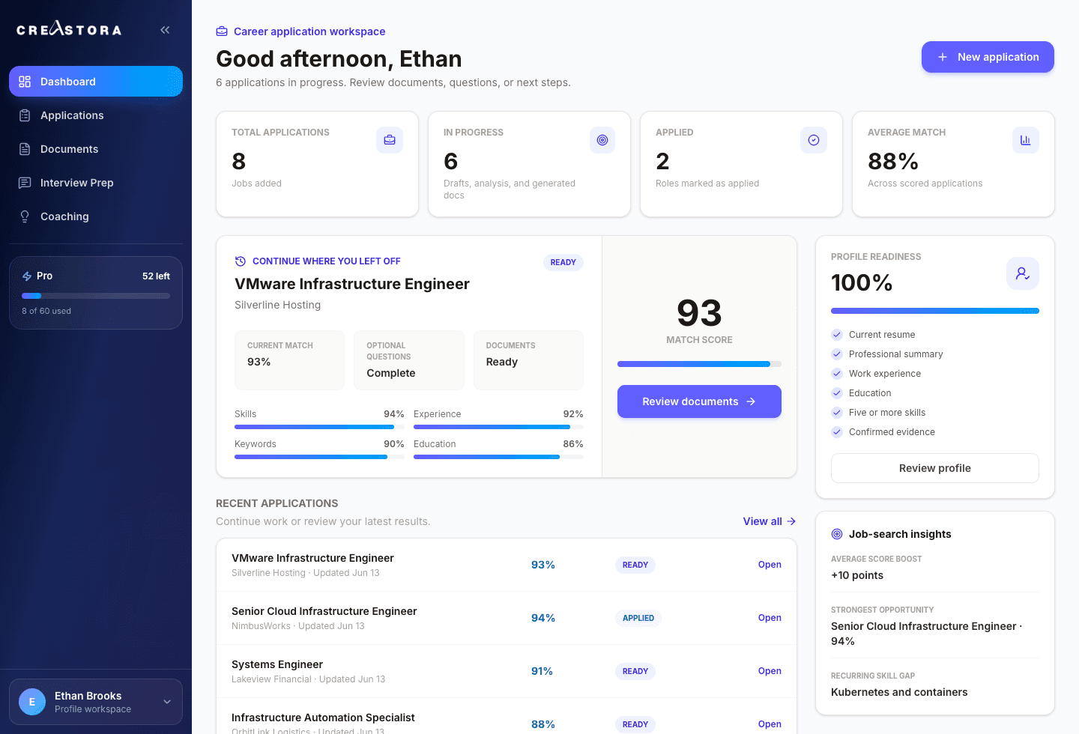Click the Skills 94% progress bar
This screenshot has height=734, width=1079.
click(x=319, y=427)
